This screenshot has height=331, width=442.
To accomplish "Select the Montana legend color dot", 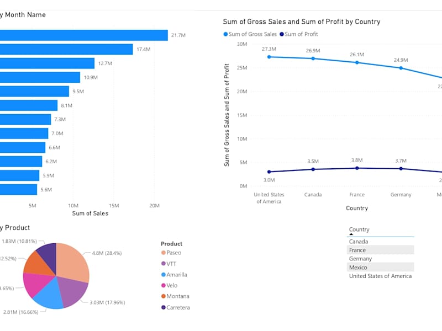I will (163, 296).
